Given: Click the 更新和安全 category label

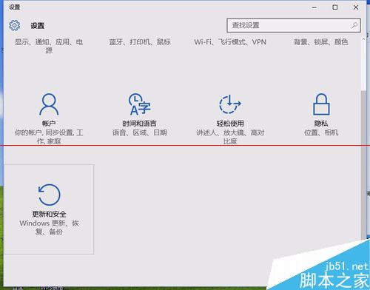Looking at the screenshot, I should click(x=49, y=214).
